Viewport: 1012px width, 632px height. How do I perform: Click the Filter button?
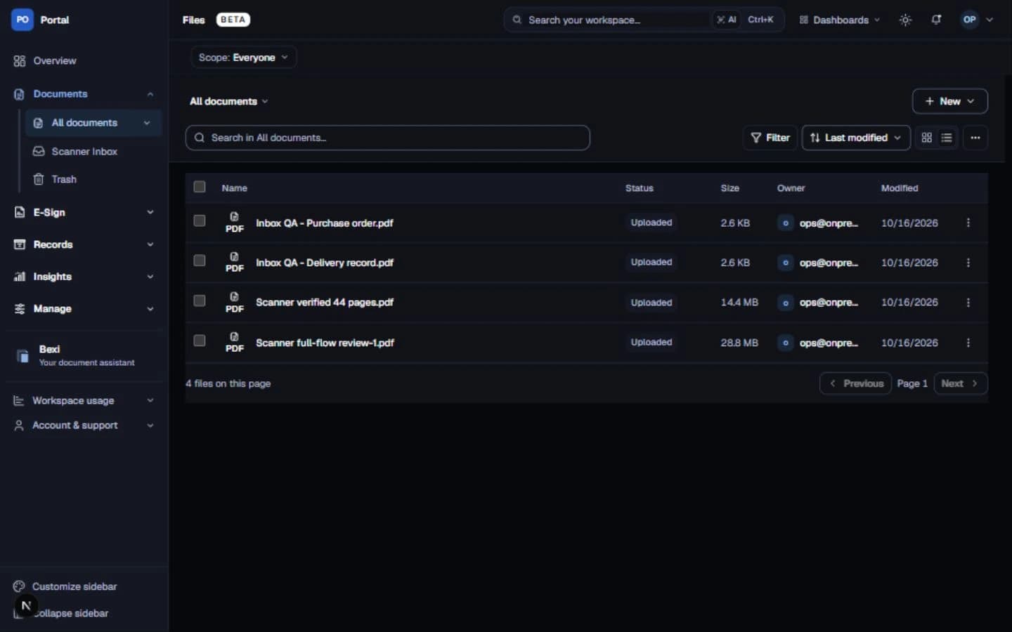pyautogui.click(x=770, y=138)
